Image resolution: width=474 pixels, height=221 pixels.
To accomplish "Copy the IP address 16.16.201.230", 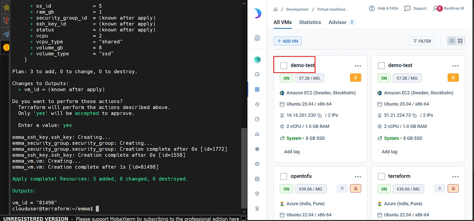I will click(x=319, y=115).
